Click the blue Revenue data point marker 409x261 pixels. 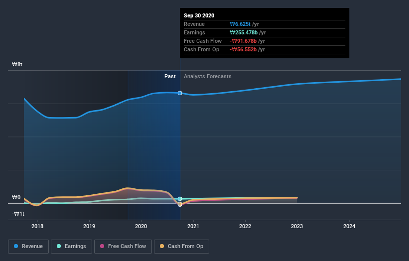coord(180,93)
